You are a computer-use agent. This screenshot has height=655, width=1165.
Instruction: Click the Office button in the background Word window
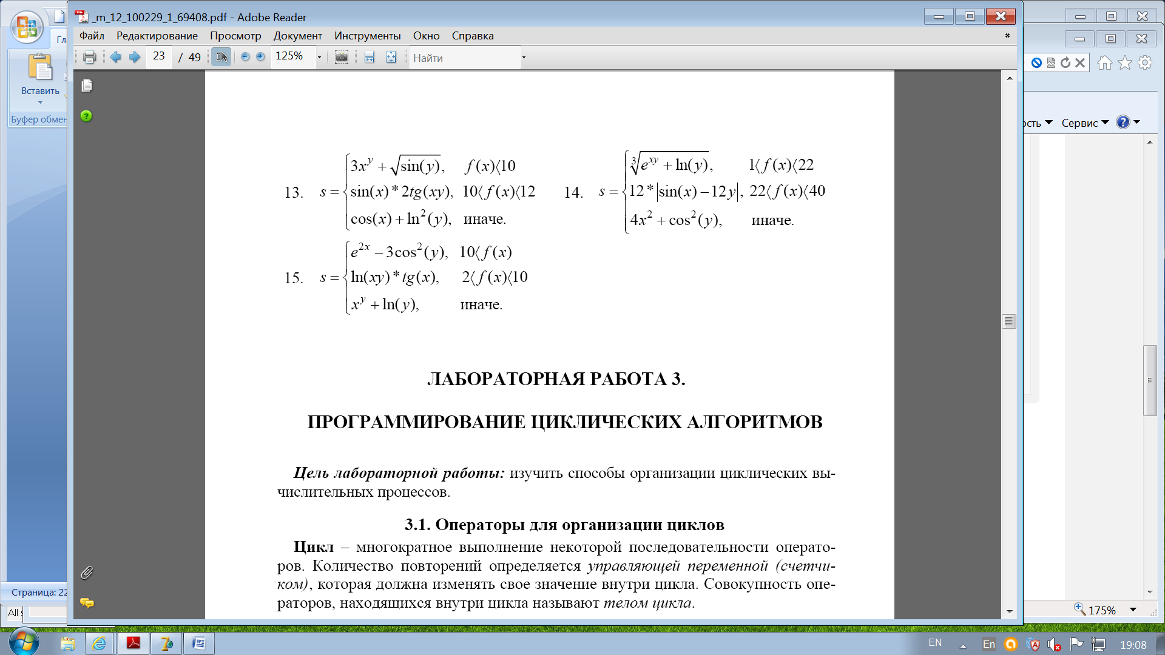click(x=27, y=27)
